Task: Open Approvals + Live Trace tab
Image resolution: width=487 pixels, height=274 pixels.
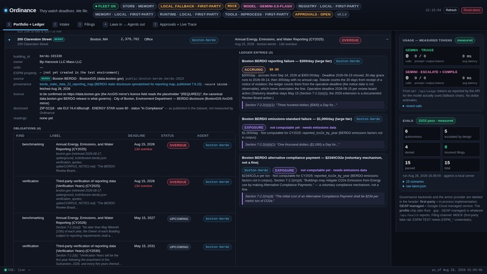Action: click(175, 24)
